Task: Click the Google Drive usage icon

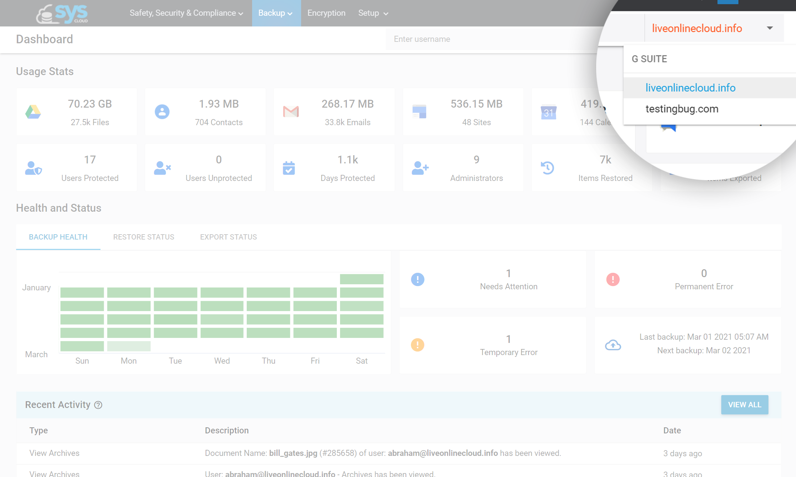Action: [33, 112]
